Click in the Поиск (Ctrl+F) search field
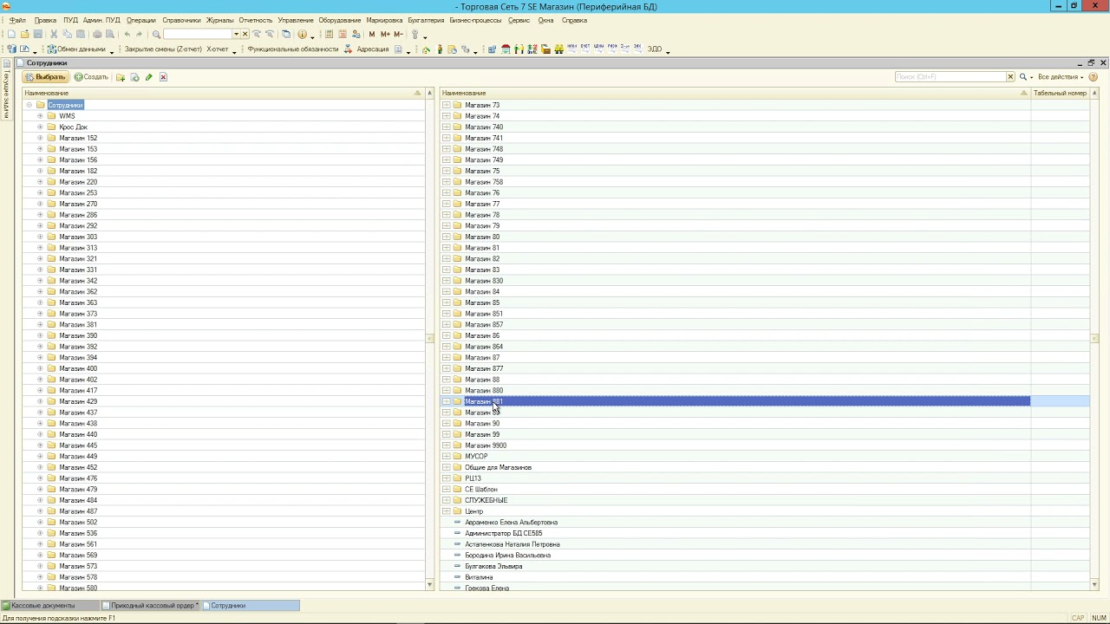Image resolution: width=1110 pixels, height=624 pixels. tap(950, 77)
